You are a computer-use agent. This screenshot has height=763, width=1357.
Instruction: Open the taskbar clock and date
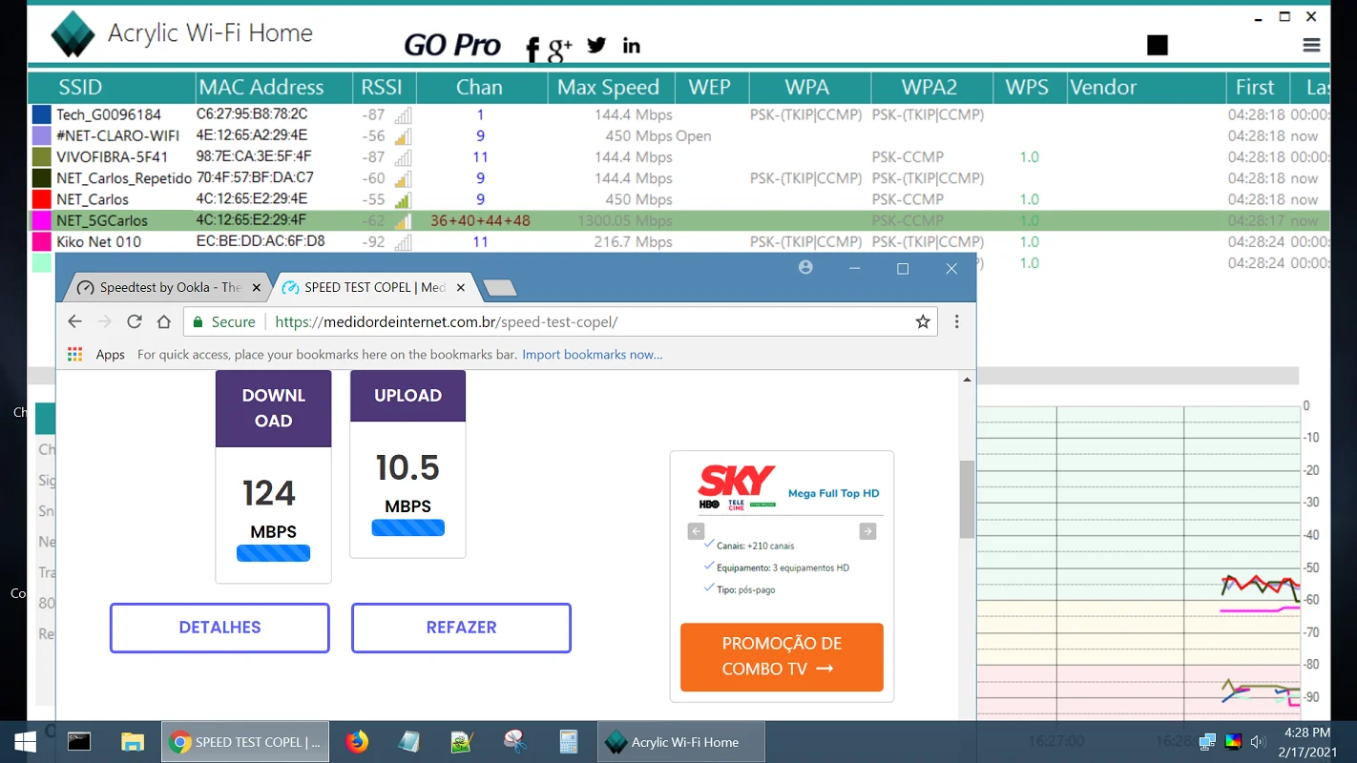1308,742
